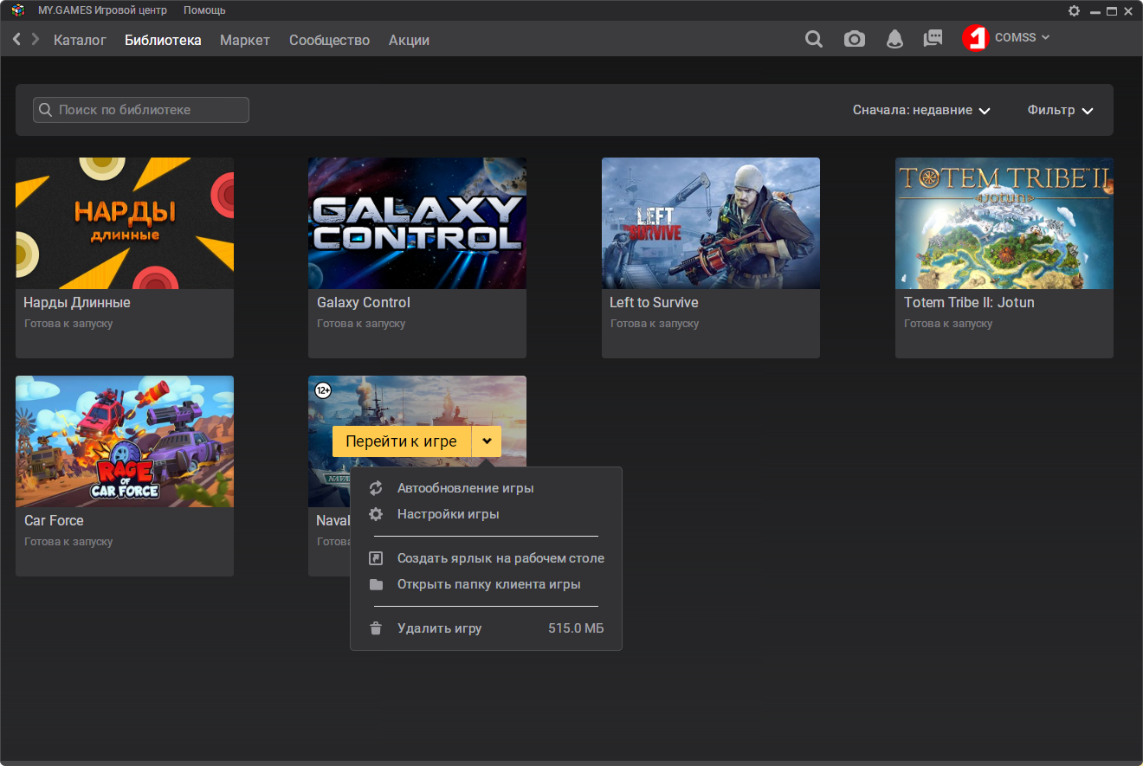Click the game settings gear icon in menu
1143x766 pixels.
click(376, 514)
